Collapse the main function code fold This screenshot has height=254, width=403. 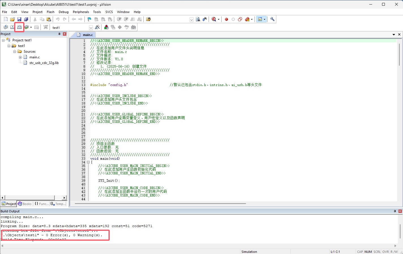[88, 162]
